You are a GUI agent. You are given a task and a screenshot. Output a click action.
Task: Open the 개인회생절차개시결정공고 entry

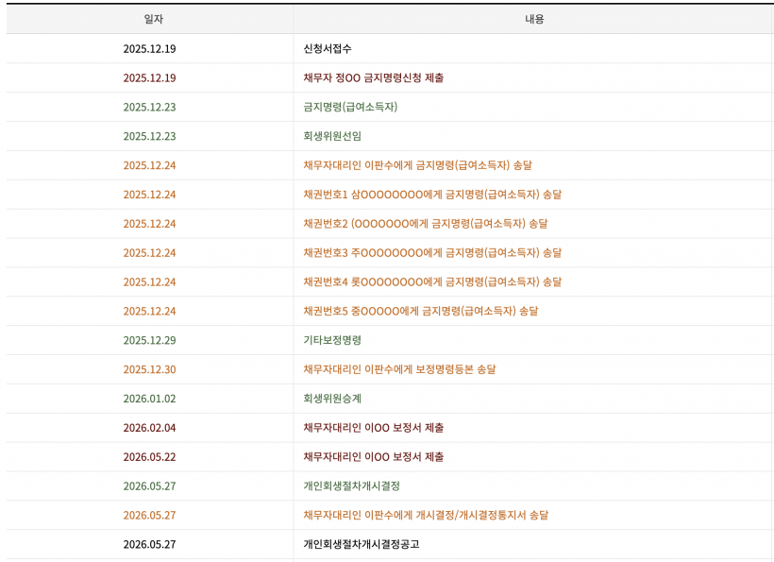[x=362, y=544]
